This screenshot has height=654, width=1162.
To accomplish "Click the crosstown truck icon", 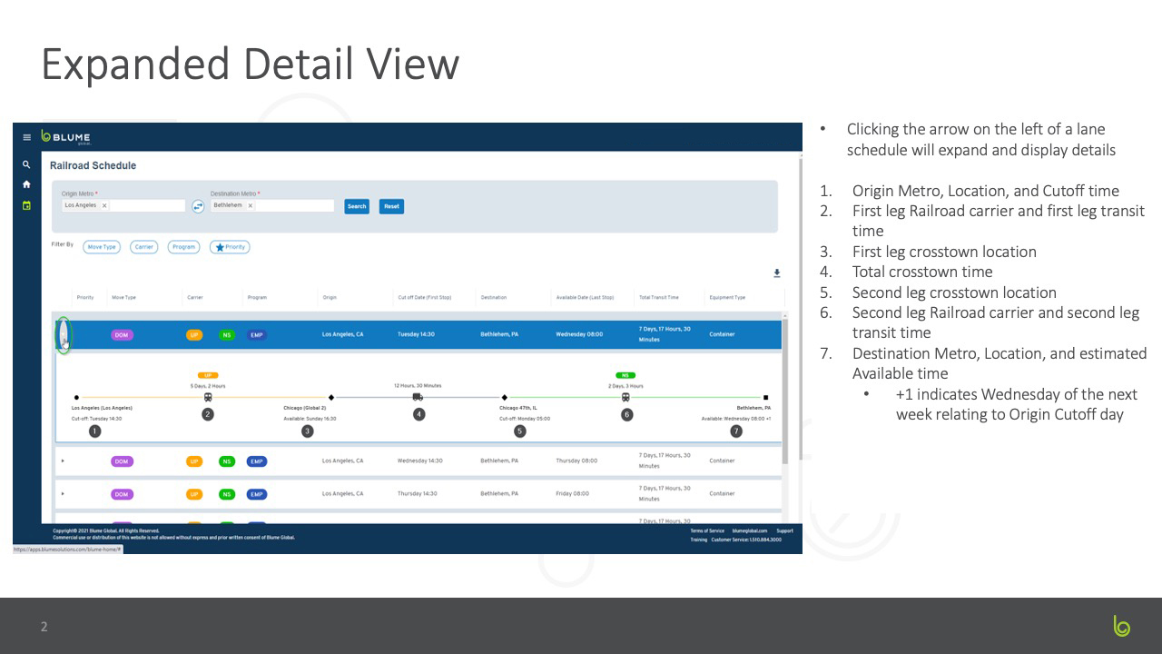I will pyautogui.click(x=418, y=397).
